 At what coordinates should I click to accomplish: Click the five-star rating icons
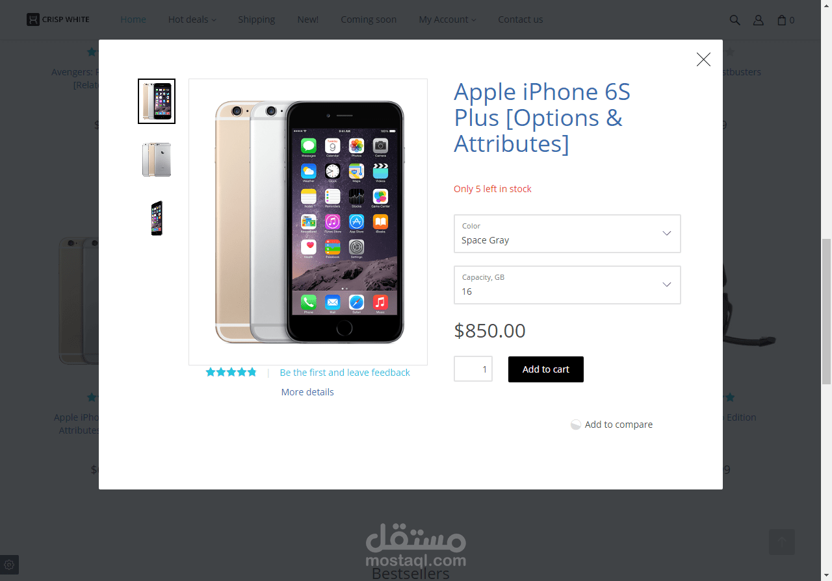point(231,373)
